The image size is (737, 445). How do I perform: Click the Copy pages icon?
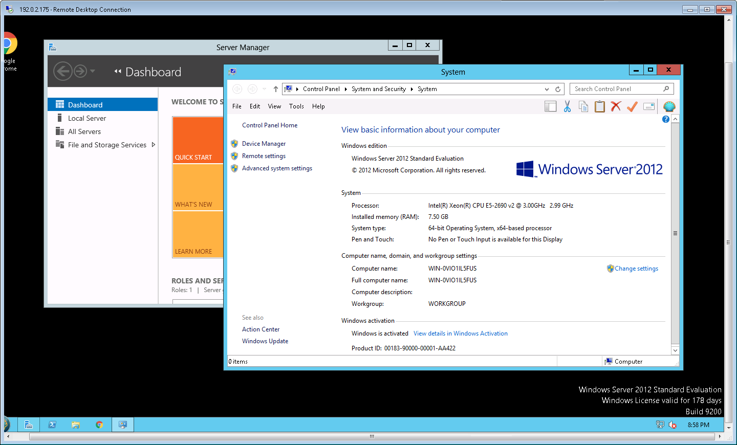583,106
